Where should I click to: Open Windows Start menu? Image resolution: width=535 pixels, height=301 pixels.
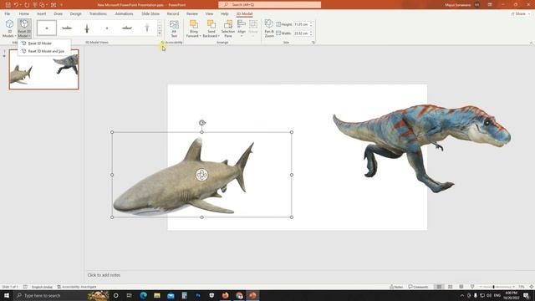(7, 295)
